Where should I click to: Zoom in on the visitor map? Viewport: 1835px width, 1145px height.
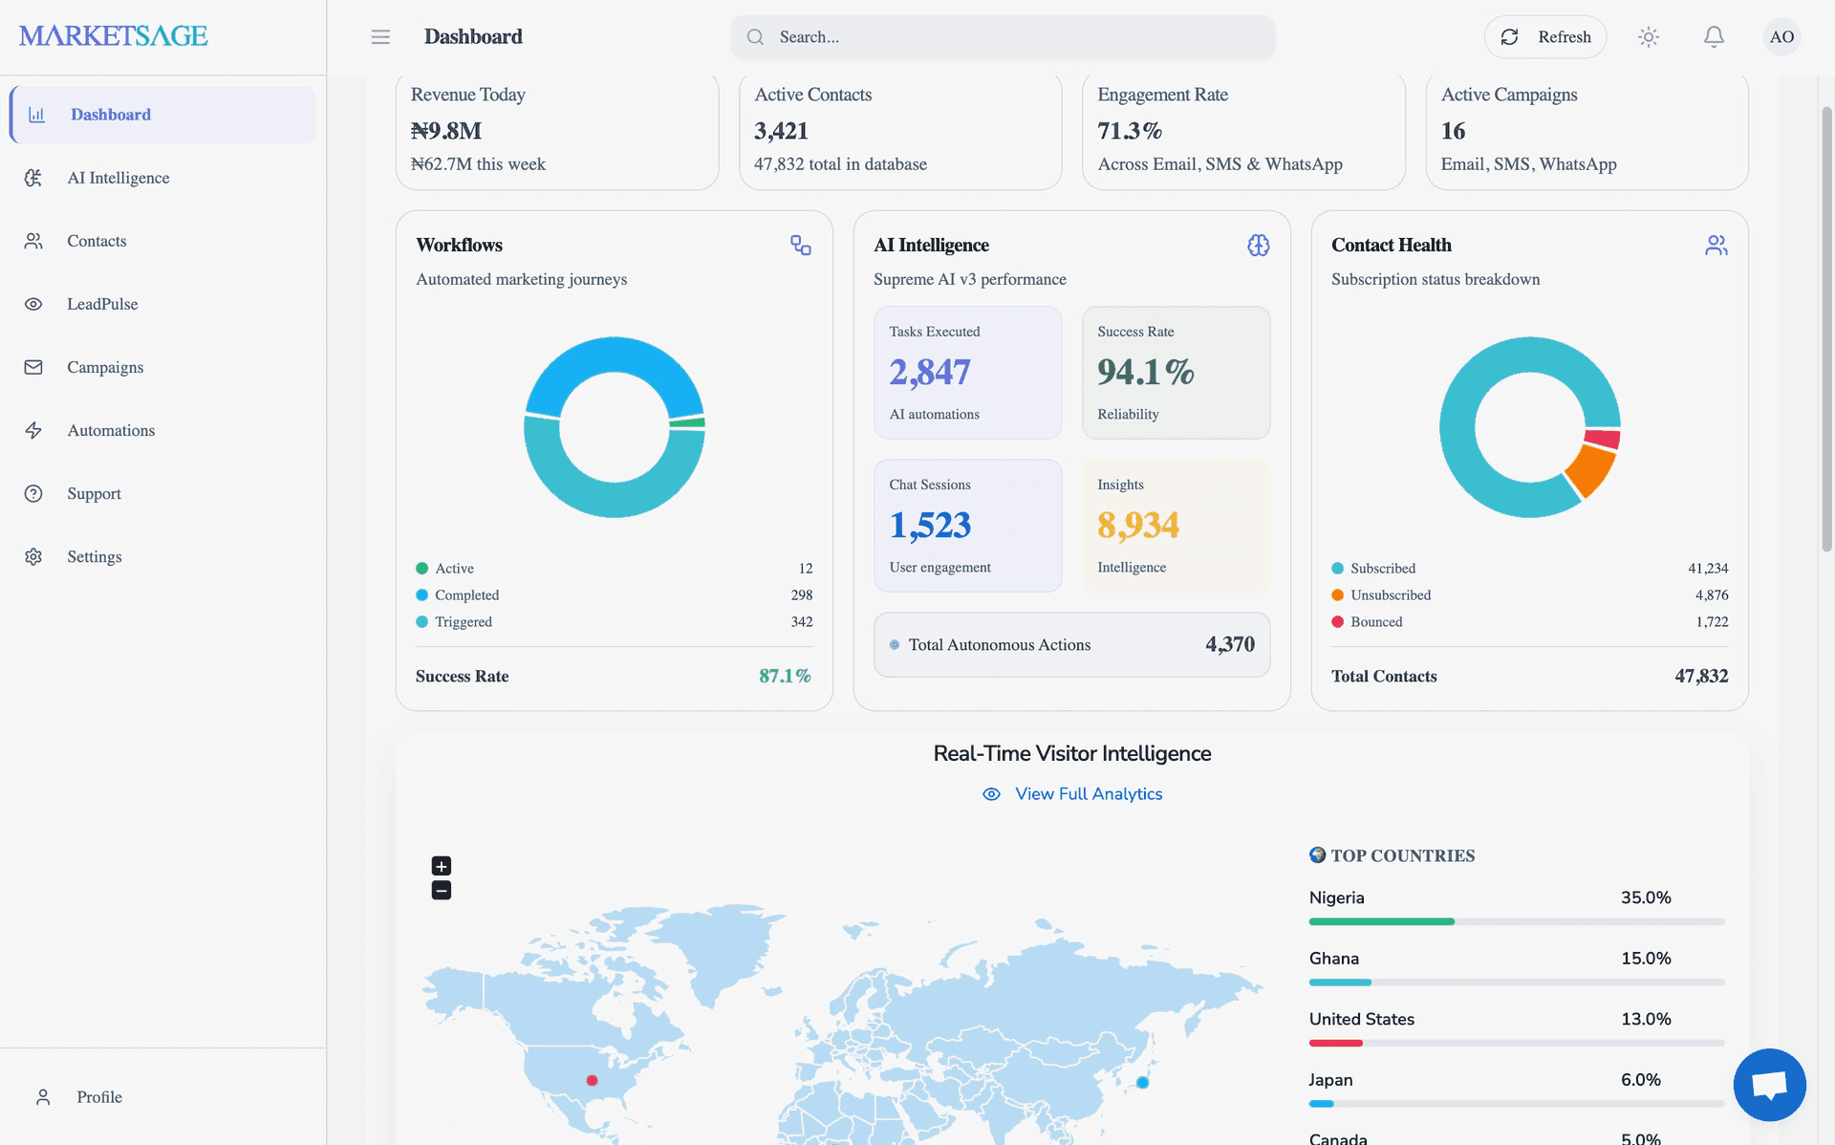pos(442,866)
